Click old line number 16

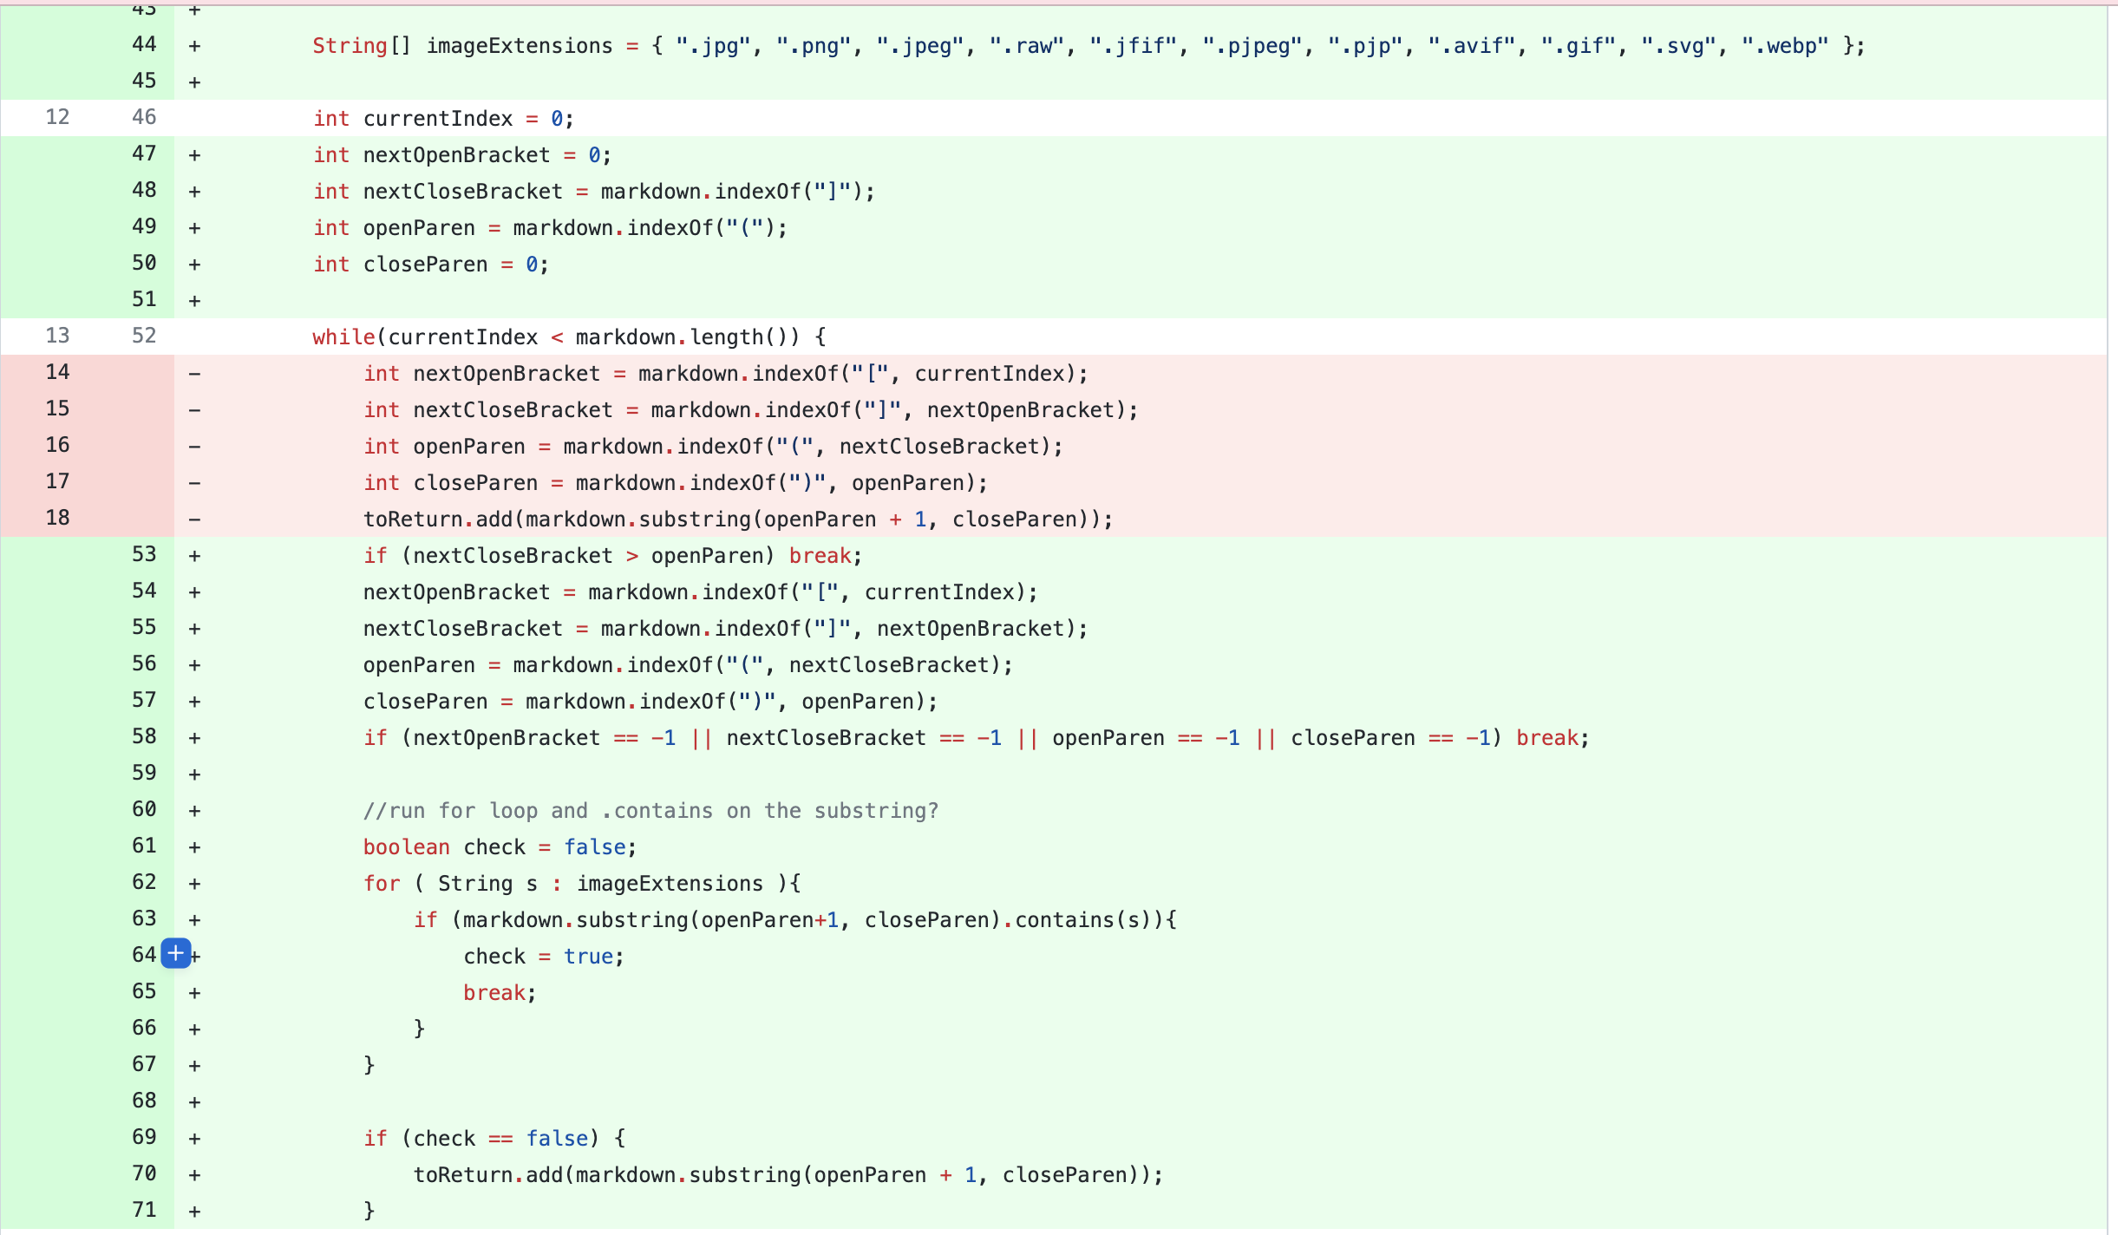57,445
